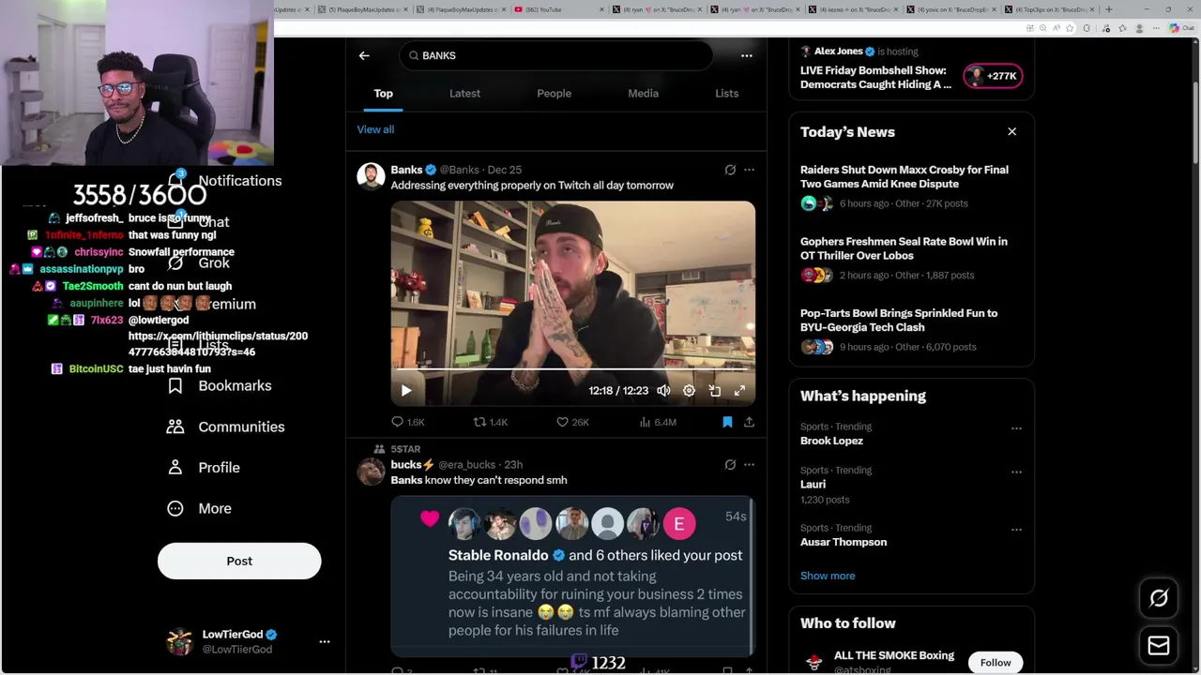
Task: Open the @era_bucks handle
Action: pyautogui.click(x=466, y=464)
